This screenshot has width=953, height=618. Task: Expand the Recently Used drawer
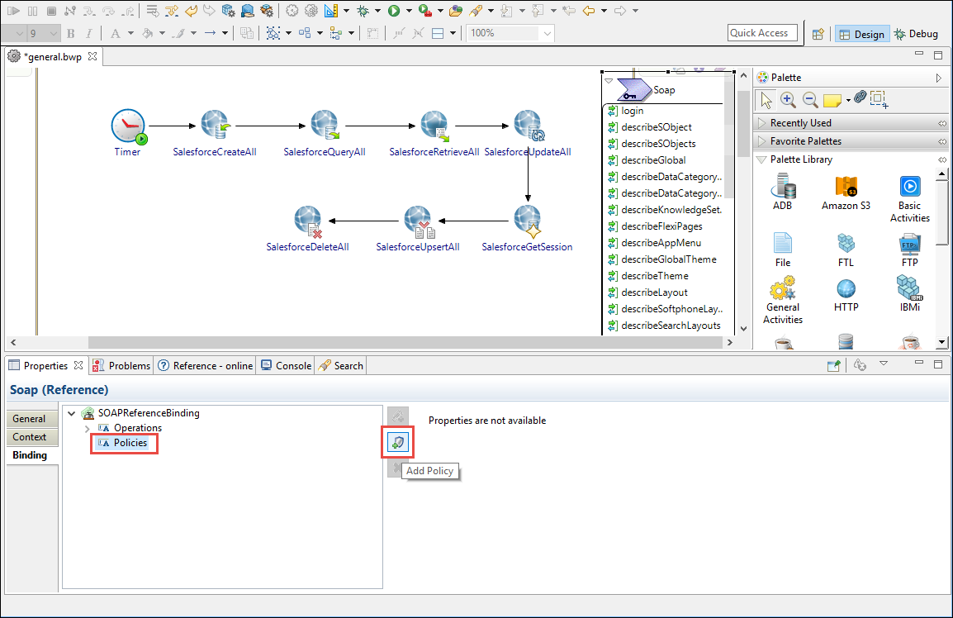click(761, 123)
